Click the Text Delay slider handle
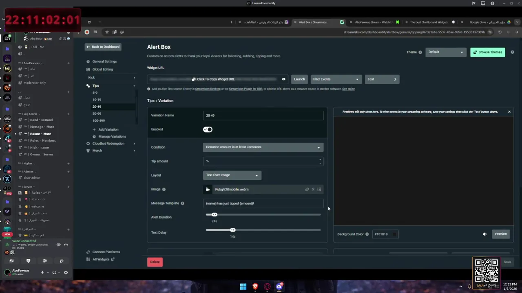 point(232,230)
